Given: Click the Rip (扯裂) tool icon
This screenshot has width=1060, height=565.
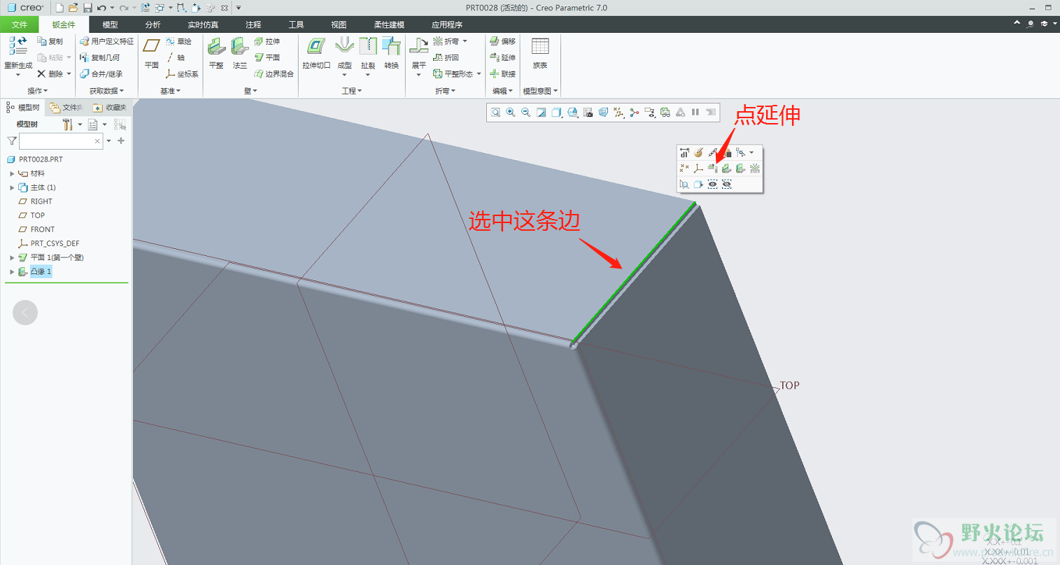Looking at the screenshot, I should (x=368, y=46).
